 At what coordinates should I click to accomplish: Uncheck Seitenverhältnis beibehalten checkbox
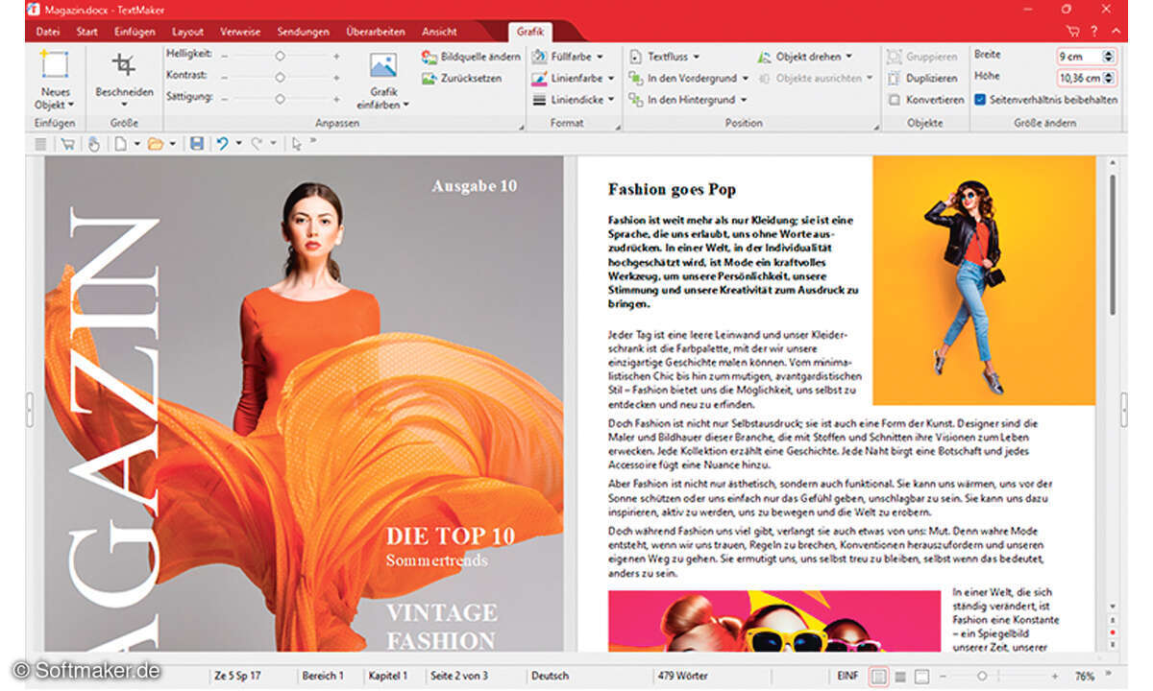click(980, 99)
